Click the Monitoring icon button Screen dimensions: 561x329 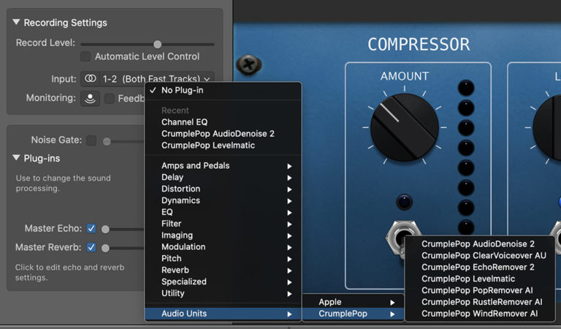coord(90,98)
